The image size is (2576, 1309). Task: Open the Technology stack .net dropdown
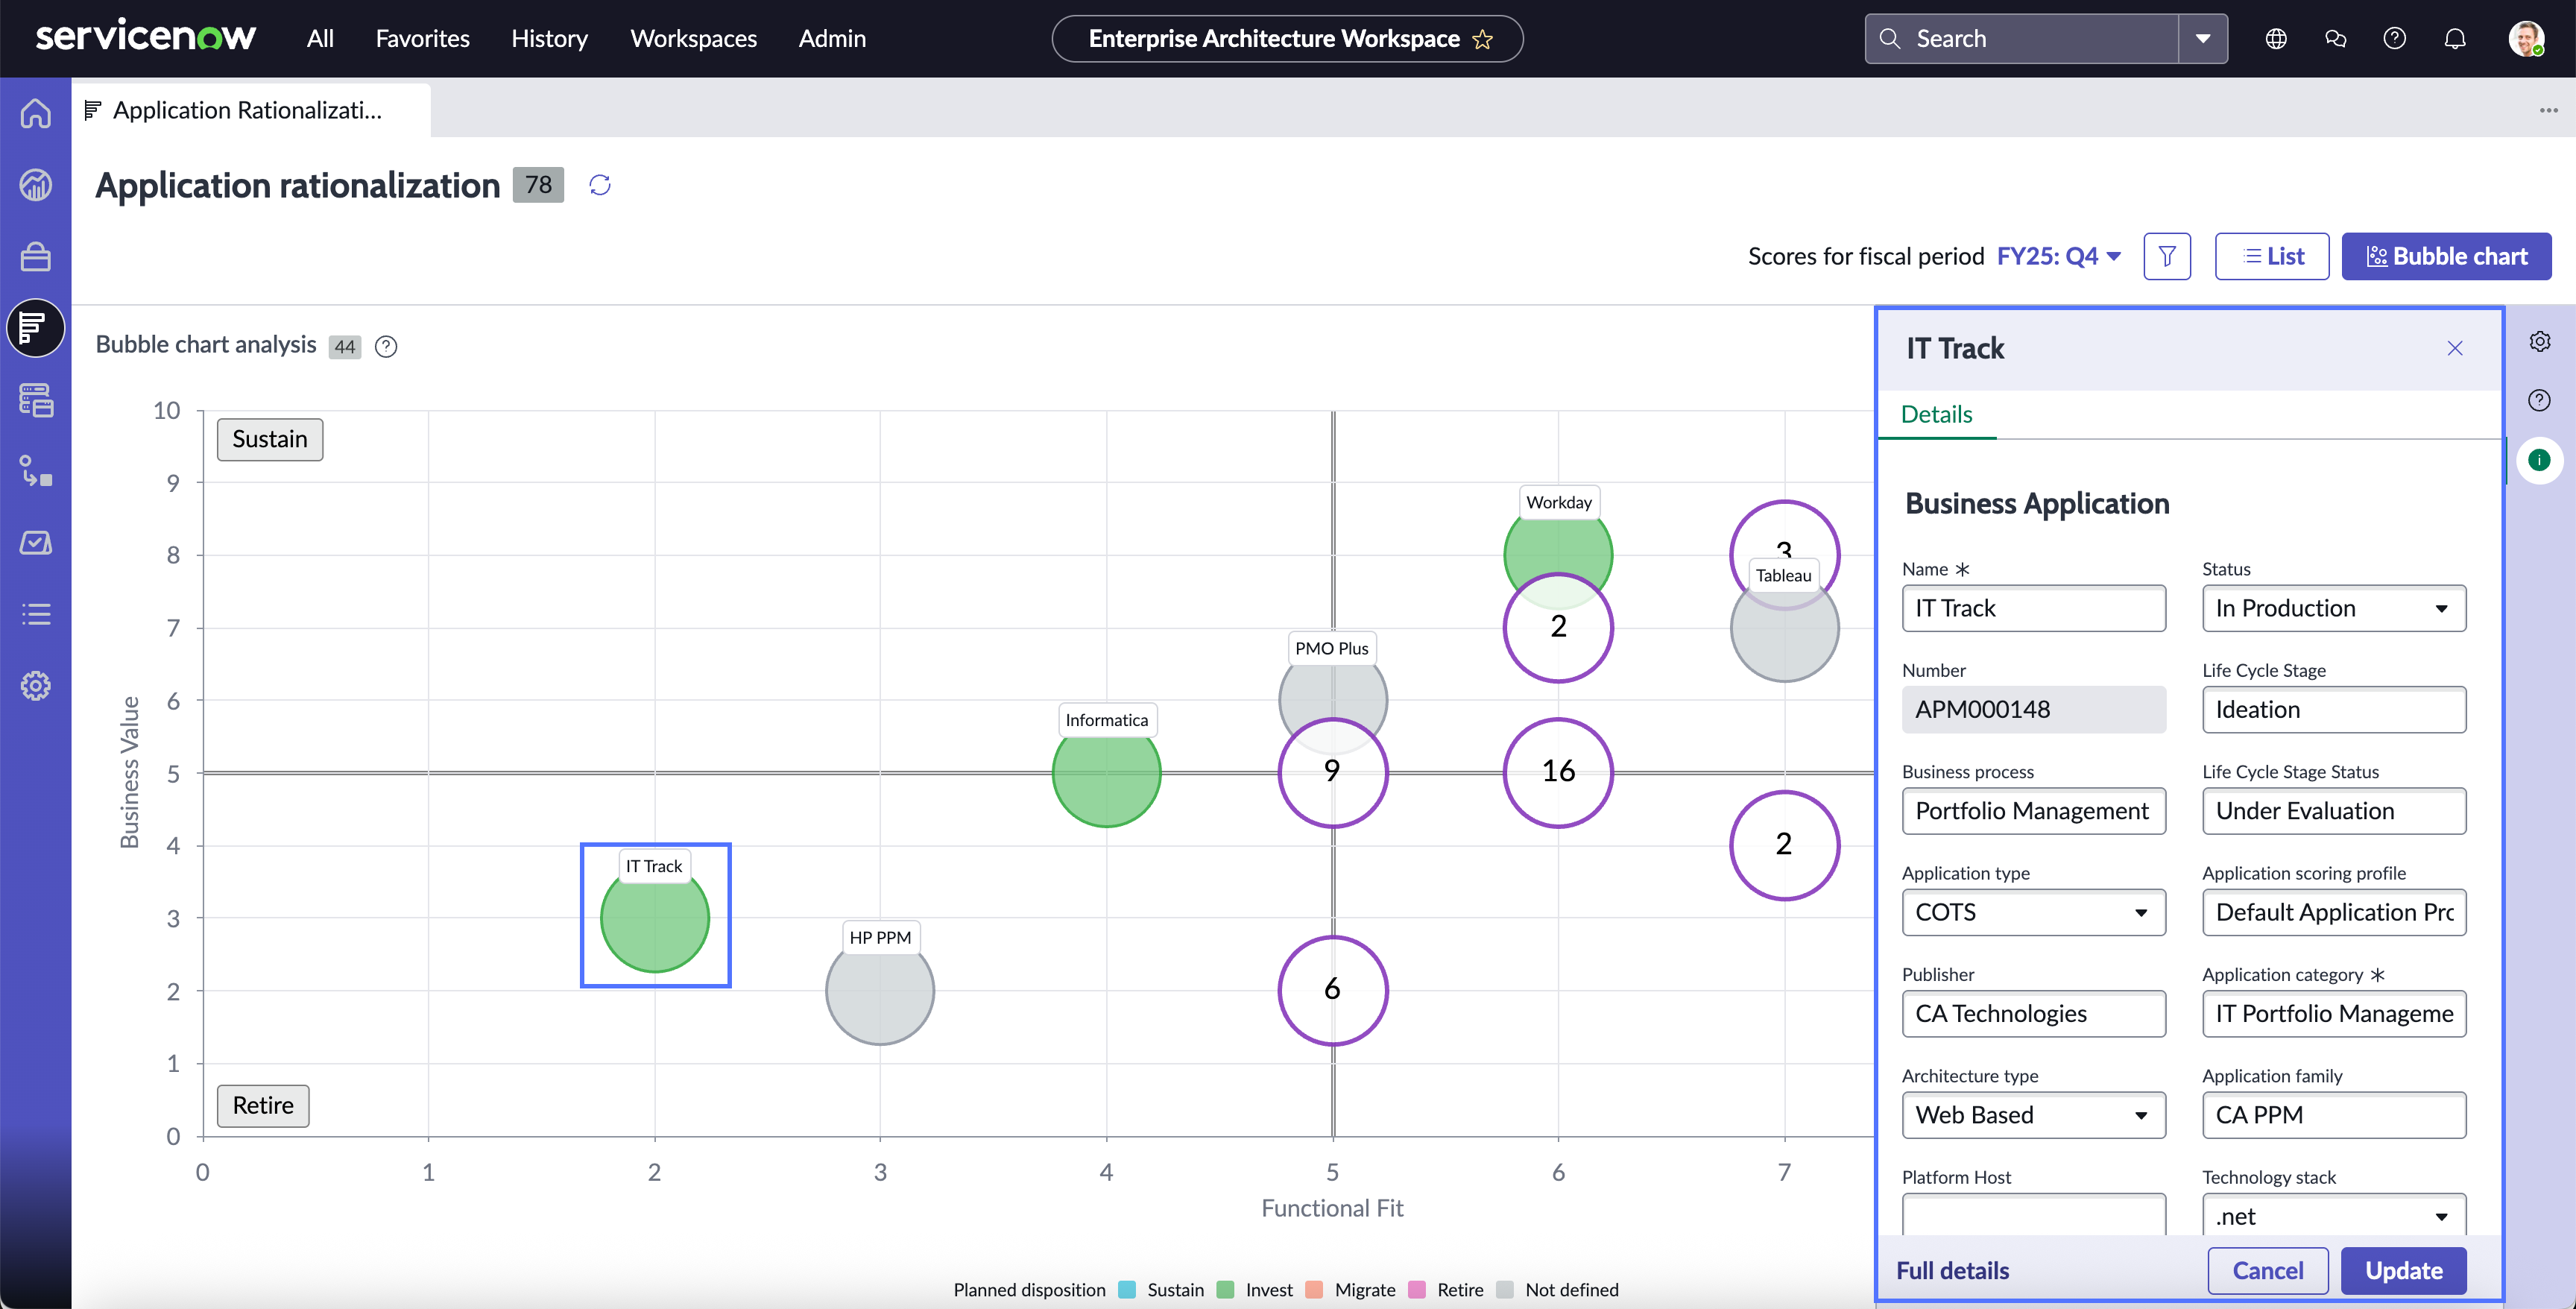2334,1216
